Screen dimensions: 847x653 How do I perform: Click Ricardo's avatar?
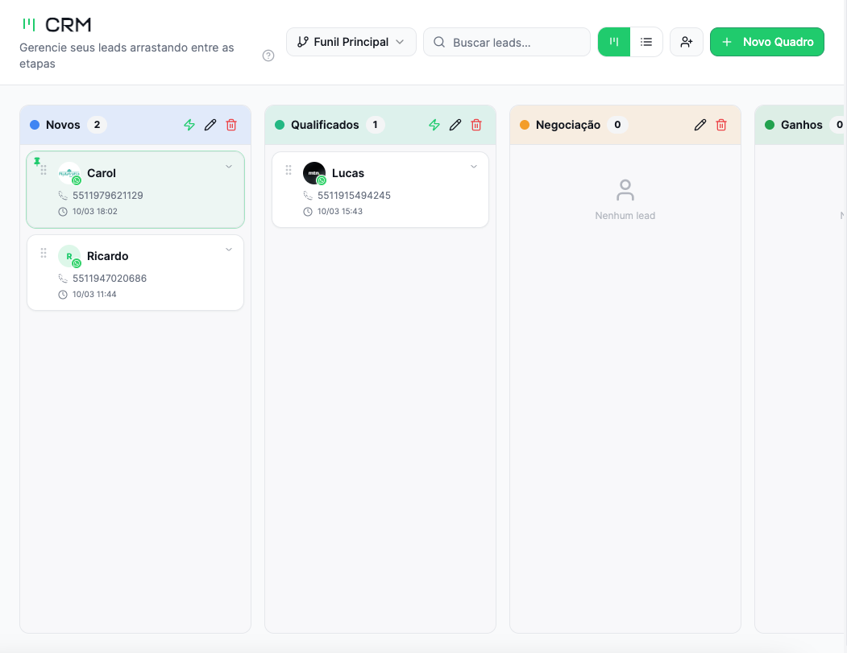click(x=69, y=256)
